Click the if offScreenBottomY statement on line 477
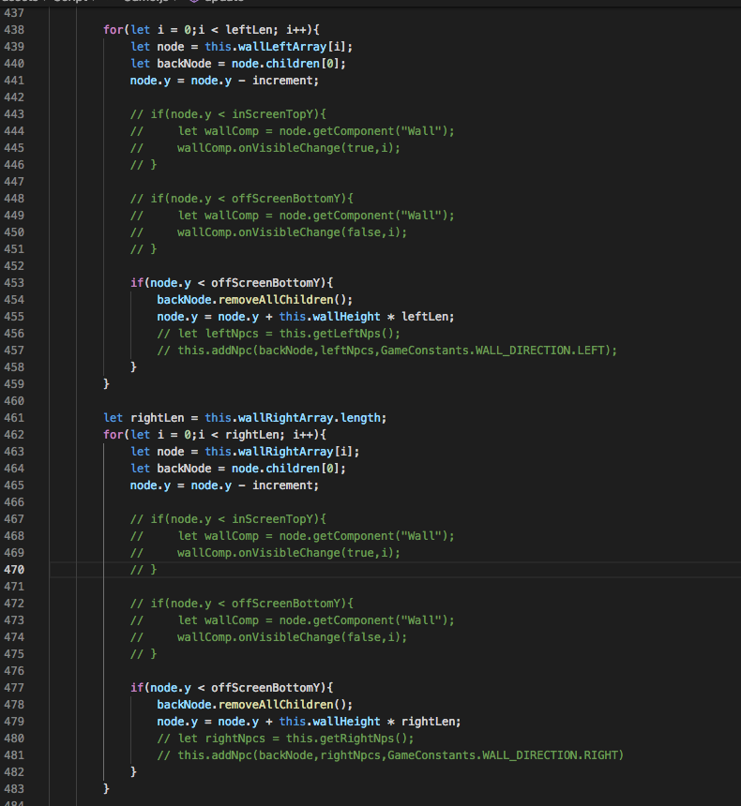 [x=232, y=688]
